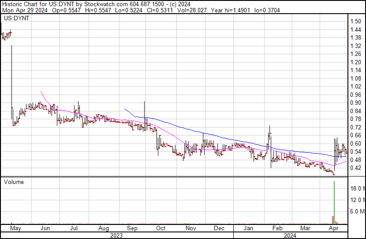The height and width of the screenshot is (239, 366).
Task: Click the 6.0 M volume axis label
Action: click(358, 211)
